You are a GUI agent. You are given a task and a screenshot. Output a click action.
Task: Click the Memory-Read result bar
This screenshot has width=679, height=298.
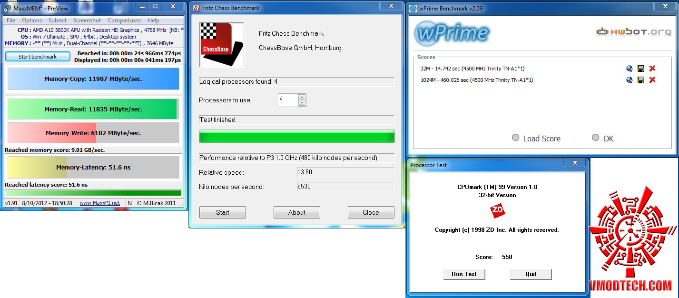pyautogui.click(x=93, y=109)
